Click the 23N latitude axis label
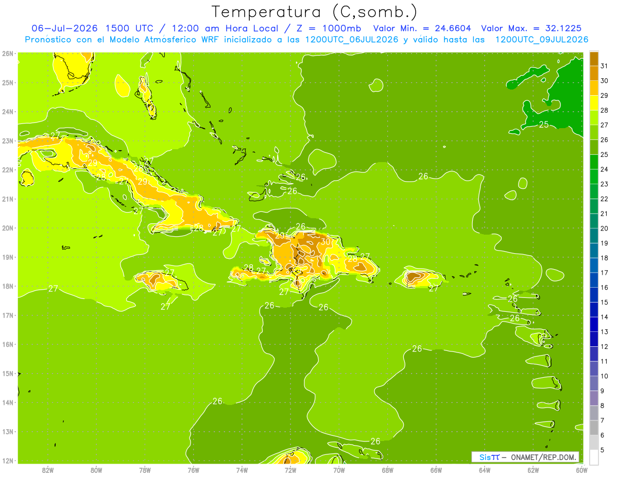The image size is (618, 477). tap(8, 141)
